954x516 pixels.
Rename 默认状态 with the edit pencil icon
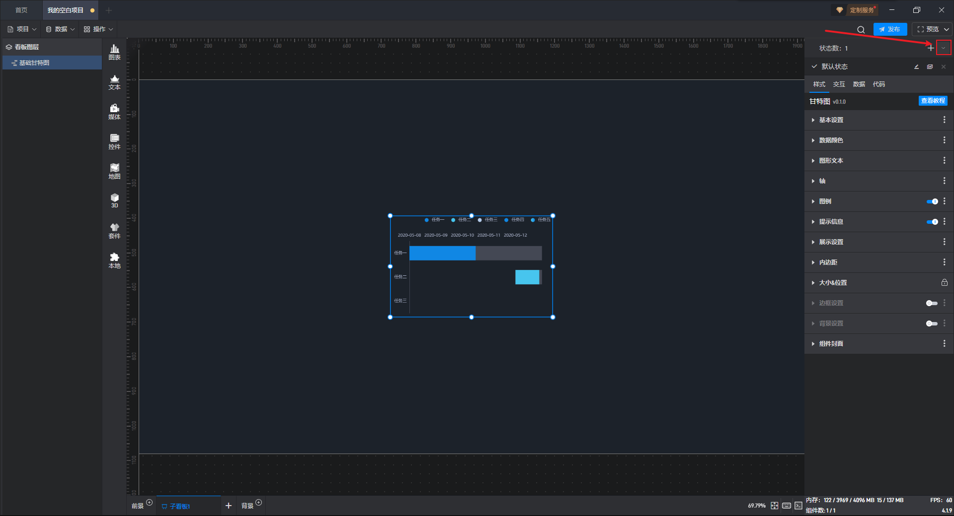[x=916, y=66]
